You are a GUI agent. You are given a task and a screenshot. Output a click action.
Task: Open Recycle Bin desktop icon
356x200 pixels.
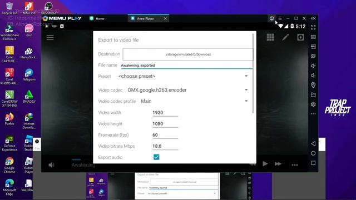tap(9, 8)
